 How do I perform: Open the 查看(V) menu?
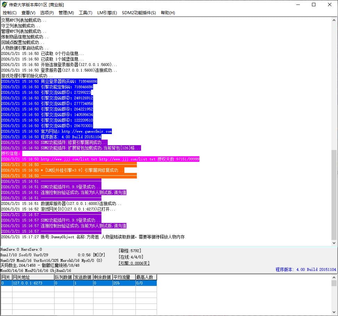pyautogui.click(x=28, y=13)
